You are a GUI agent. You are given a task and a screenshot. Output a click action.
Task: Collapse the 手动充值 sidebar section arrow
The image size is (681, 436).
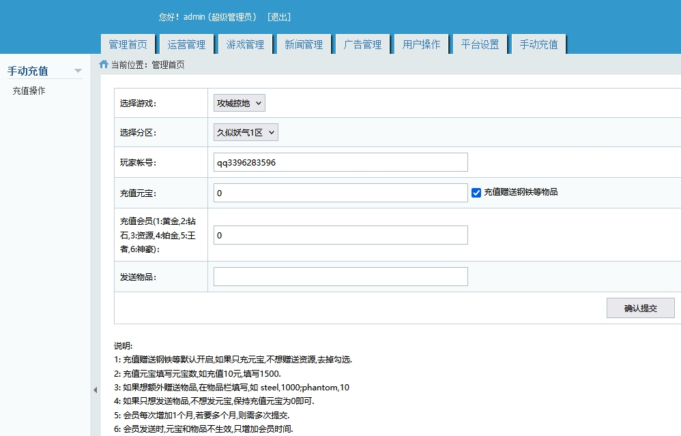pyautogui.click(x=78, y=71)
